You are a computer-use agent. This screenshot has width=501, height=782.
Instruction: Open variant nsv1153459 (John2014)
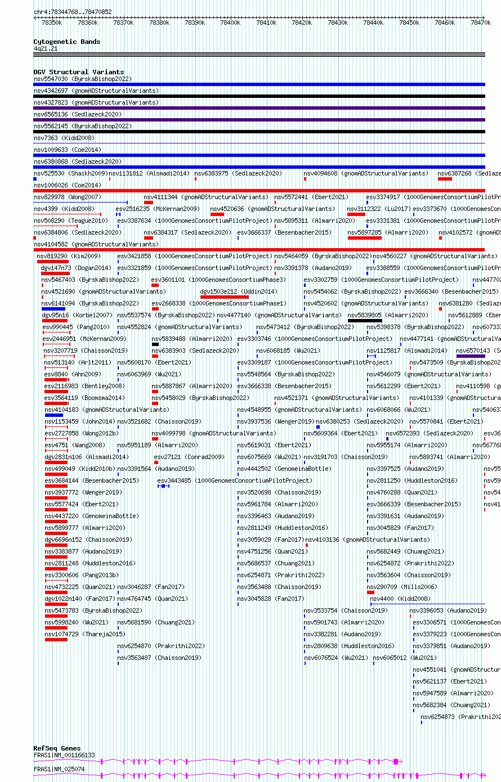click(80, 421)
